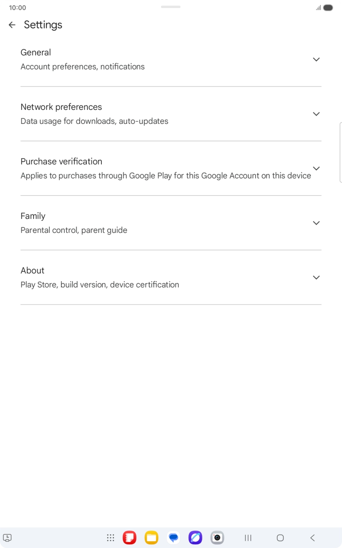
Task: Expand the Network preferences chevron
Action: click(316, 114)
